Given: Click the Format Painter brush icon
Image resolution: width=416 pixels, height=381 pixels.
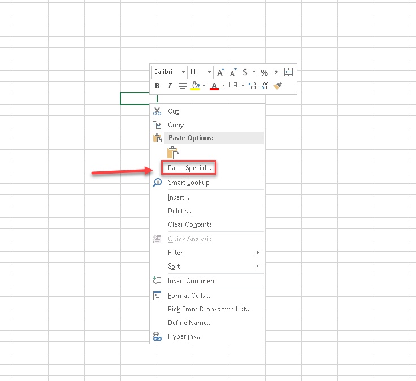Looking at the screenshot, I should tap(278, 86).
